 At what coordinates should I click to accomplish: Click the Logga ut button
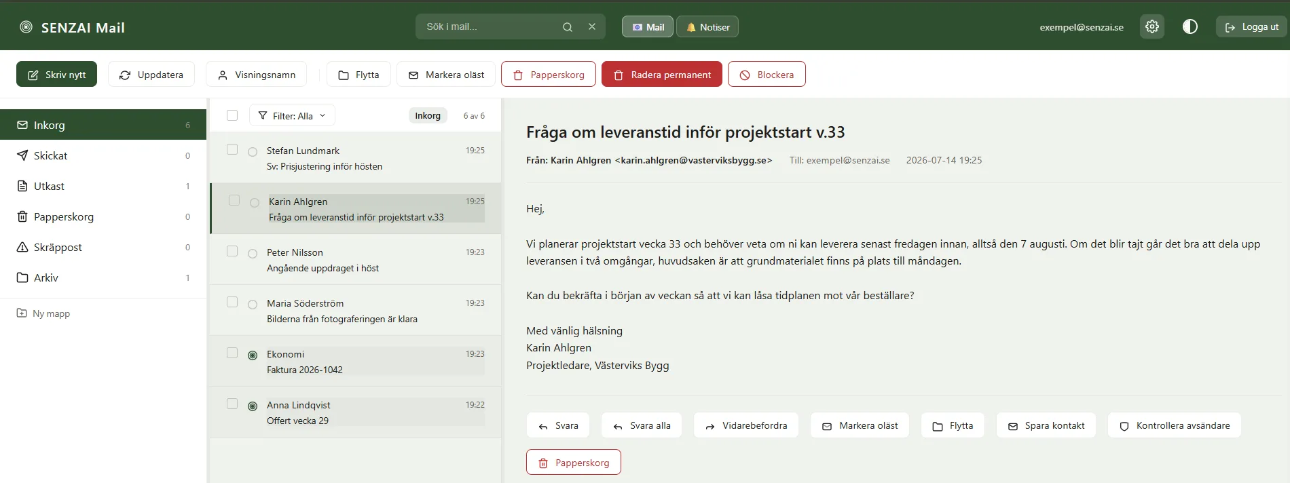pos(1251,27)
